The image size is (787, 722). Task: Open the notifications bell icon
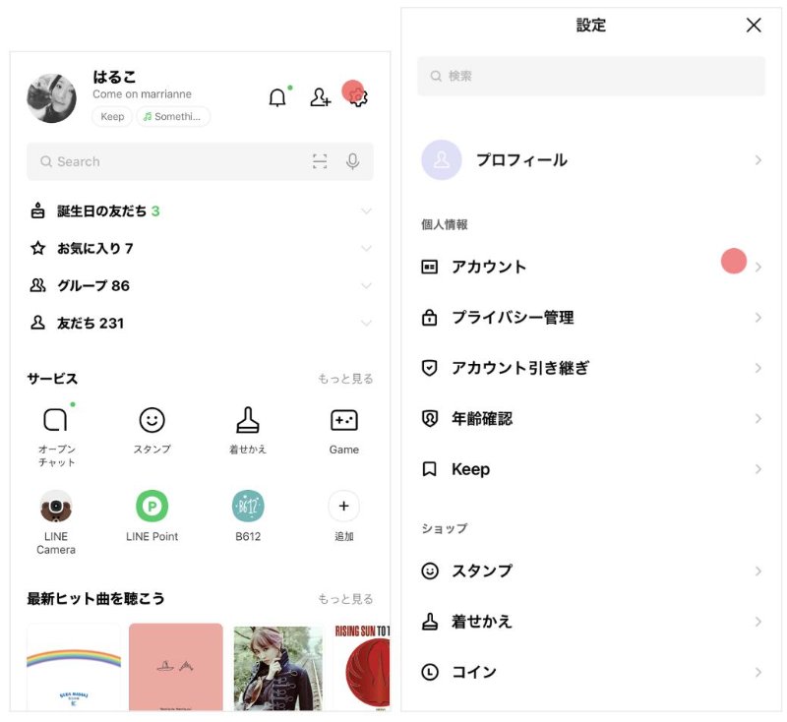[279, 96]
